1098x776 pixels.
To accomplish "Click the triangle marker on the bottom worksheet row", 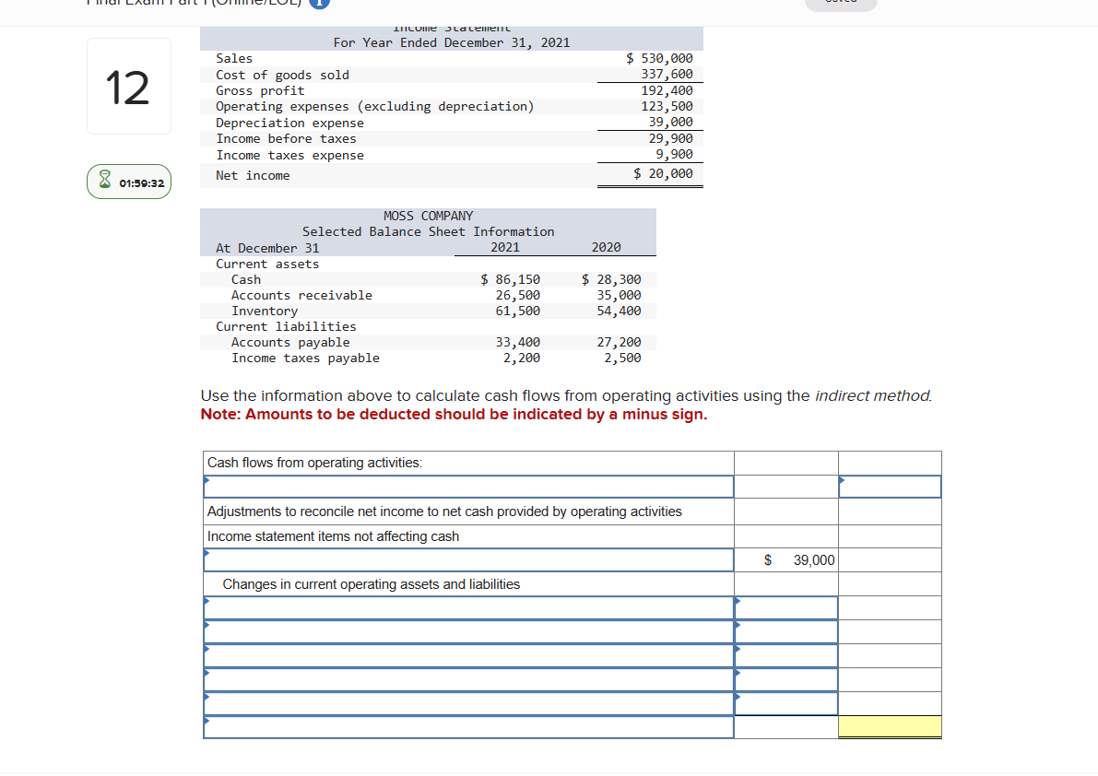I will 206,722.
